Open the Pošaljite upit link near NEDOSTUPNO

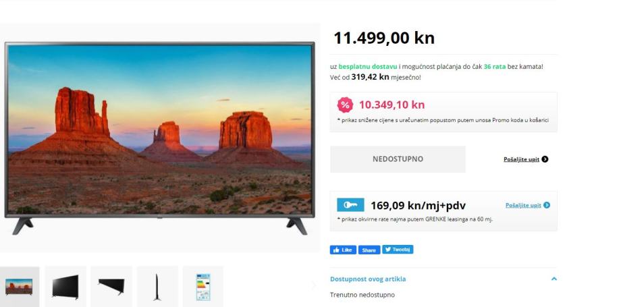click(x=521, y=159)
